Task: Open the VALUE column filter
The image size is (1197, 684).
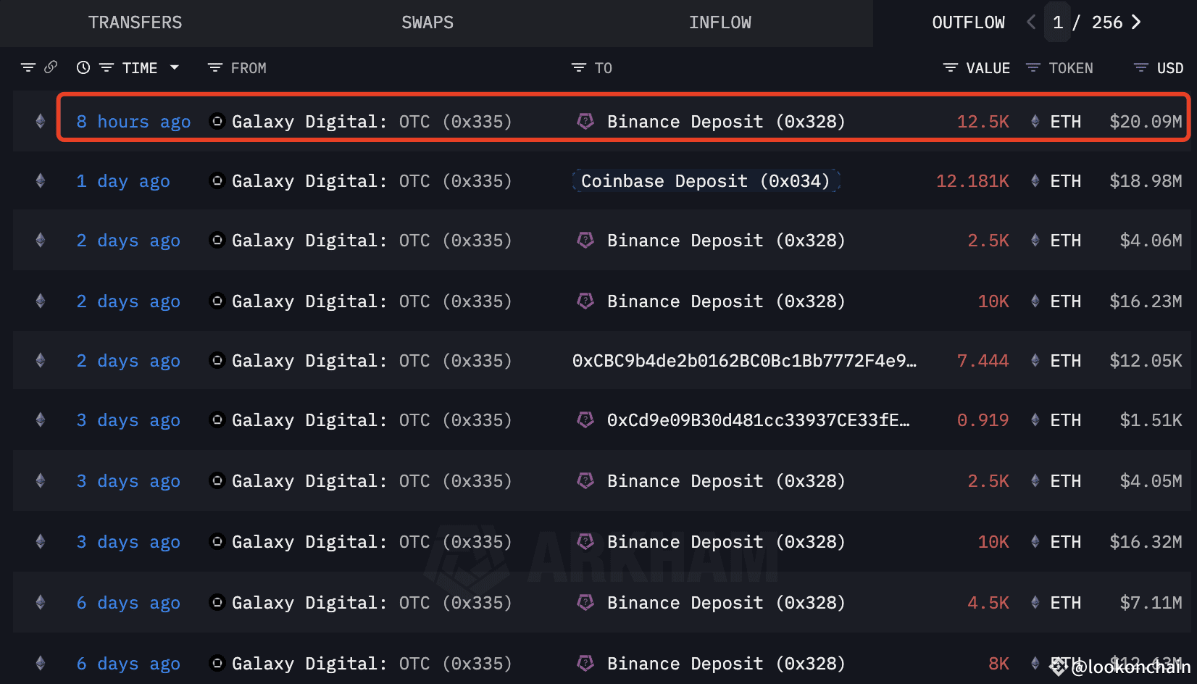Action: [950, 67]
